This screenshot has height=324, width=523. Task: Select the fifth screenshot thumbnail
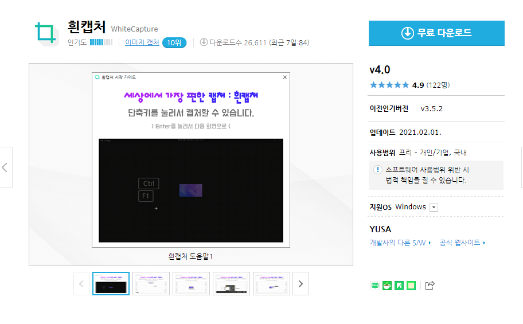coord(271,284)
